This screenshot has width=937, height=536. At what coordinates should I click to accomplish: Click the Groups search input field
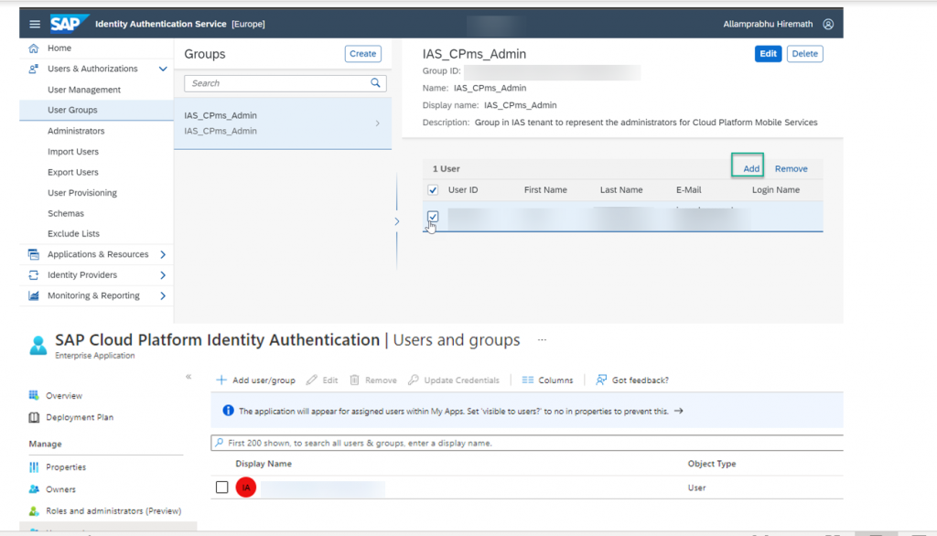(x=285, y=83)
